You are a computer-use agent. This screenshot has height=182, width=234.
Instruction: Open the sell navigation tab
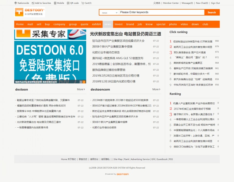[39, 24]
